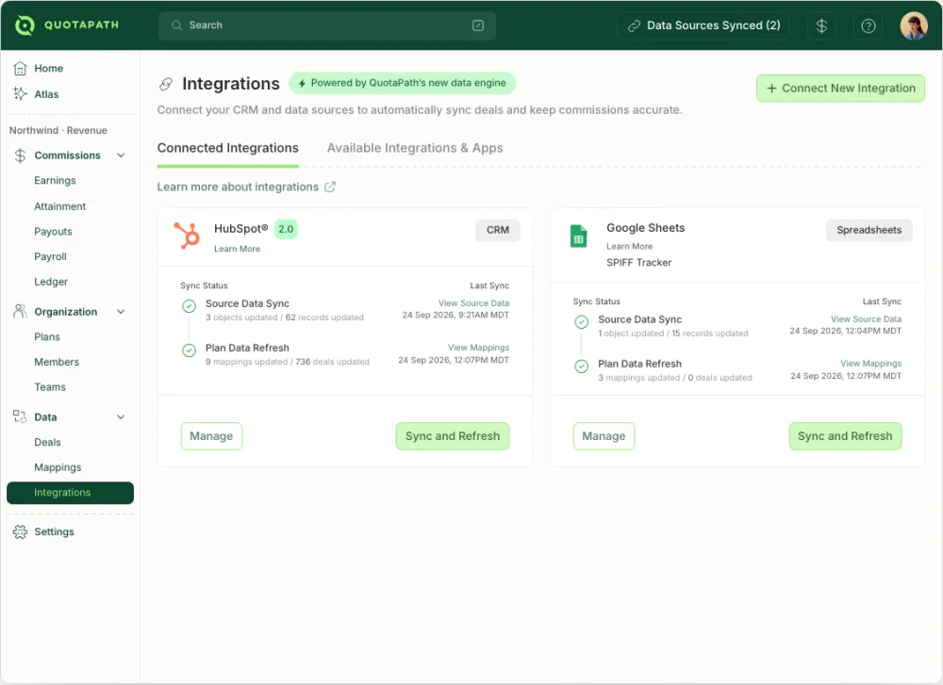Open Earnings under Commissions
Image resolution: width=943 pixels, height=685 pixels.
(55, 181)
